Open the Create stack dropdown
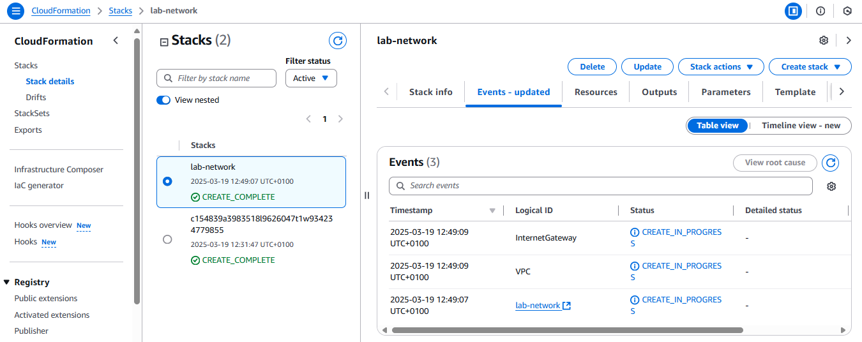The width and height of the screenshot is (862, 342). 810,67
